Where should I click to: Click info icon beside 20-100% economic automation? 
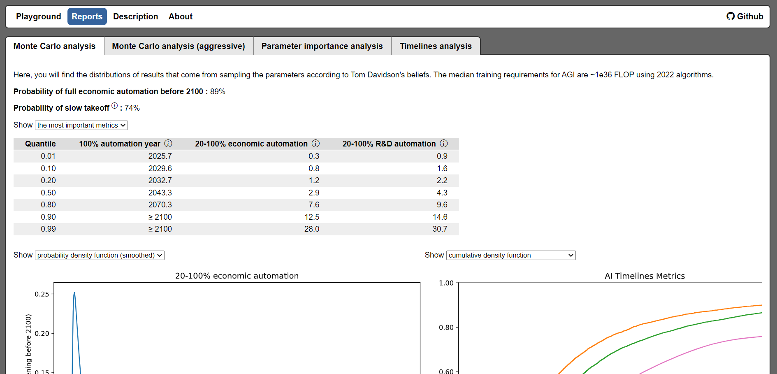[x=315, y=144]
